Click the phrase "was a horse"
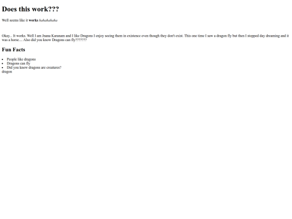Image resolution: width=292 pixels, height=219 pixels. [10, 40]
